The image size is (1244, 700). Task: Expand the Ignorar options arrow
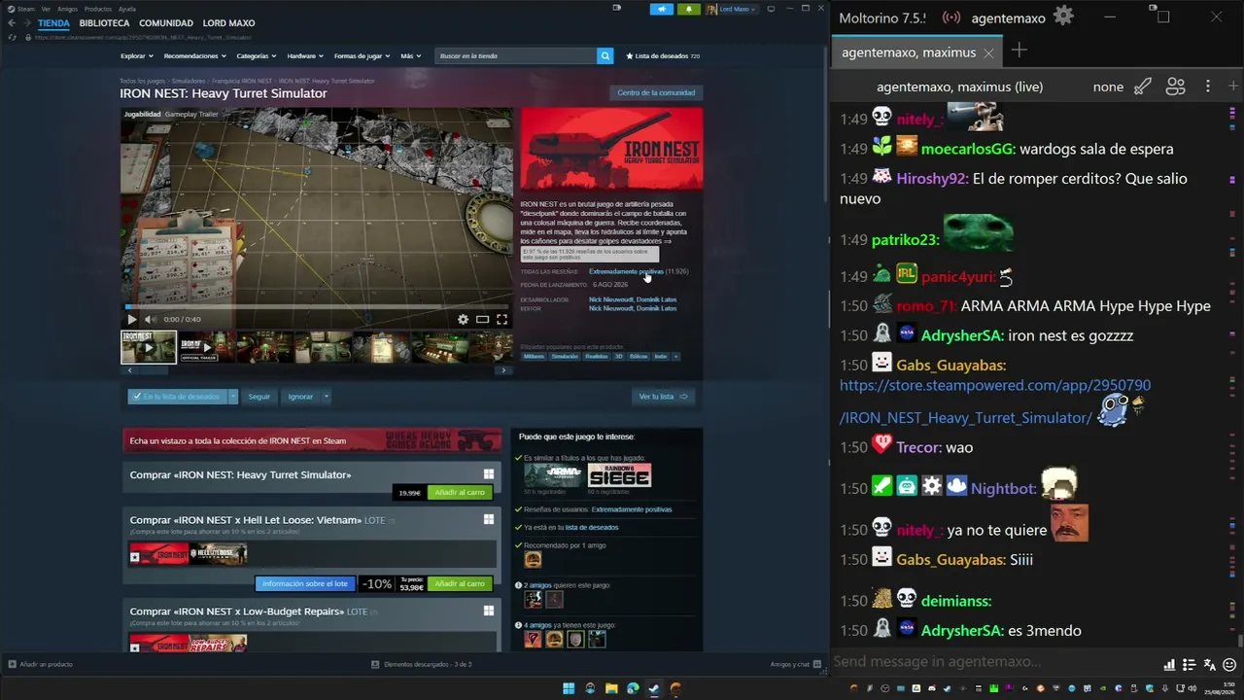pos(326,397)
